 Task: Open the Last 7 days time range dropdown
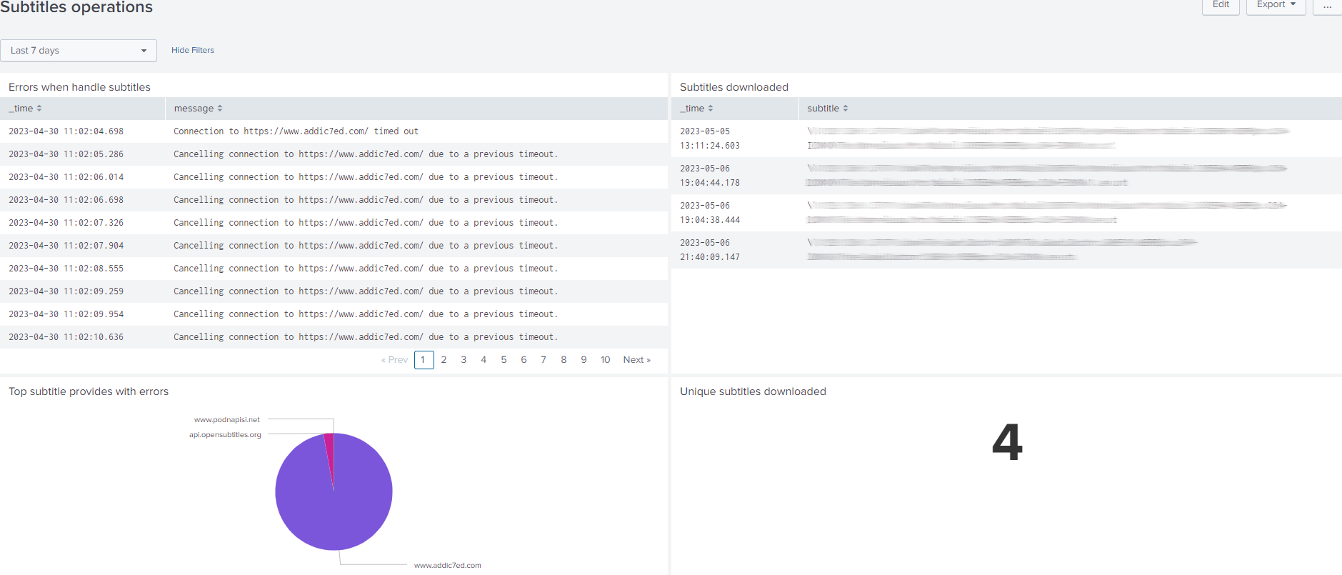click(x=79, y=51)
